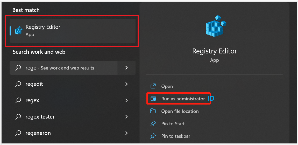Click the magnifier icon beside regeneron
The image size is (298, 145).
[x=18, y=133]
